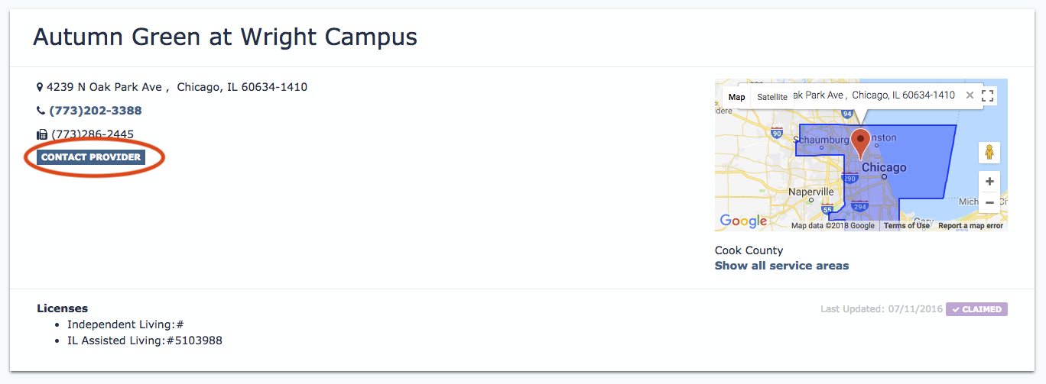Zoom out on the map
The height and width of the screenshot is (384, 1046).
(989, 202)
